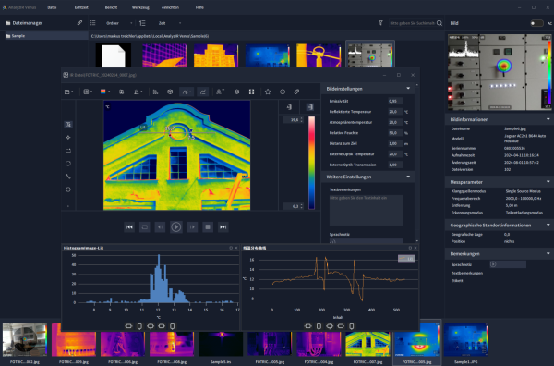Image resolution: width=554 pixels, height=366 pixels.
Task: Click the tag label icon
Action: (x=296, y=91)
